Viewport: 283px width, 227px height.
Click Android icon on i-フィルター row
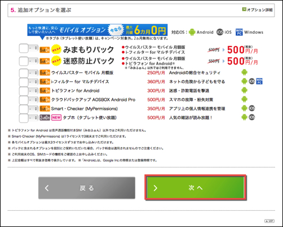coord(244,81)
